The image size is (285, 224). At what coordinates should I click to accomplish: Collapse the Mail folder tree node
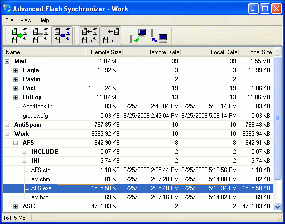[7, 61]
